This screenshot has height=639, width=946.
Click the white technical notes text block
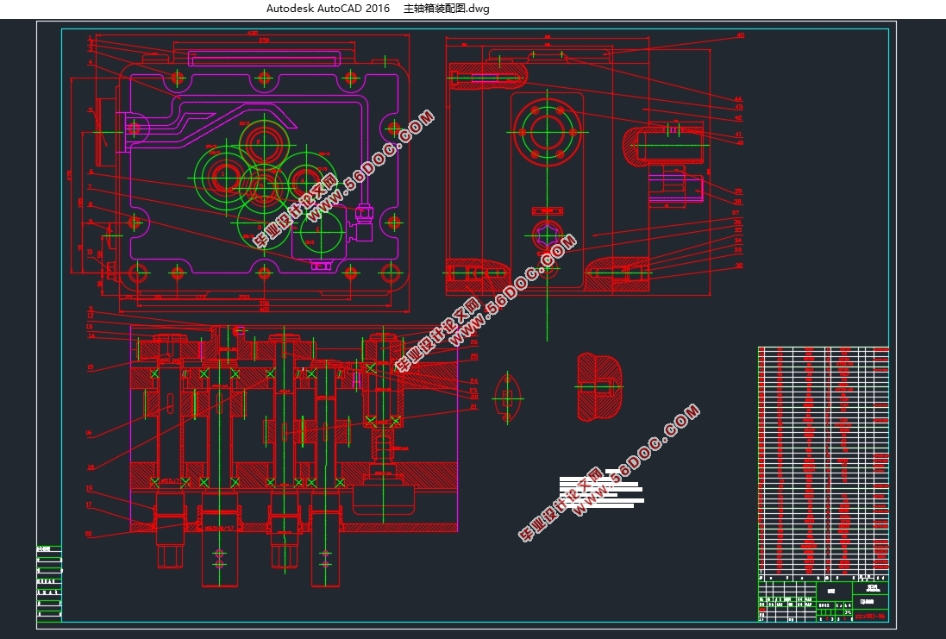click(x=602, y=488)
